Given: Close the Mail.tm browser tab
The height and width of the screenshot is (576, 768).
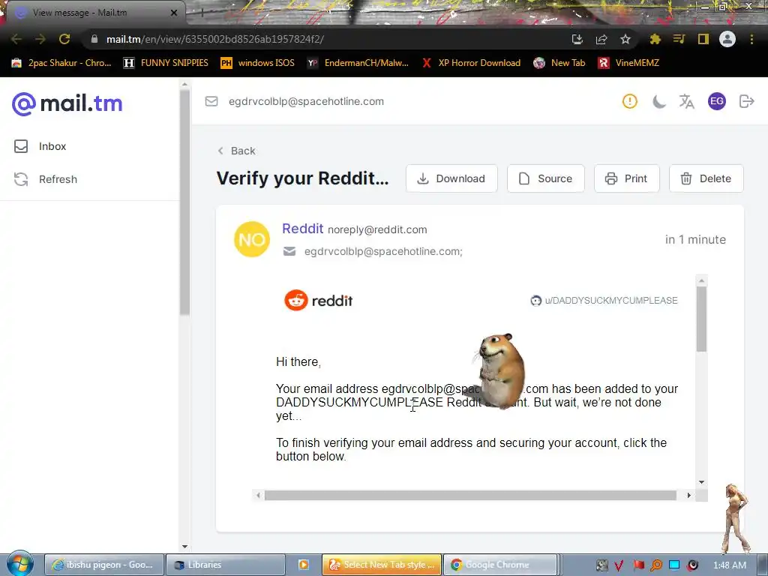Looking at the screenshot, I should 174,13.
